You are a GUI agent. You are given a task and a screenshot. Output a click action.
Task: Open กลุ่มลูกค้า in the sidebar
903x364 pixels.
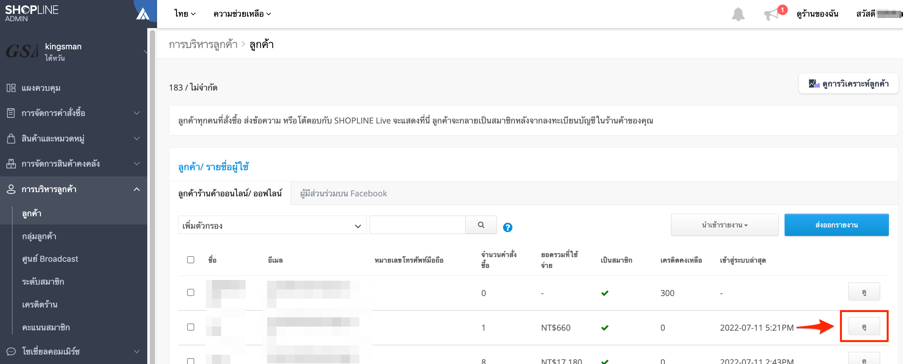coord(39,236)
